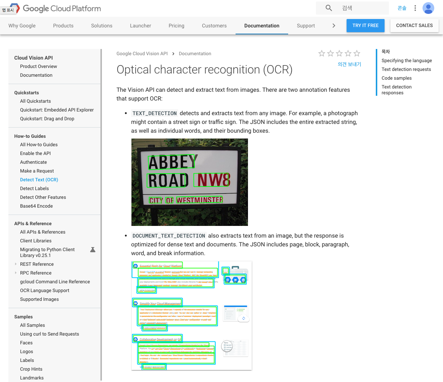Rate the page four stars
Screen dimensions: 443x382
[x=348, y=54]
